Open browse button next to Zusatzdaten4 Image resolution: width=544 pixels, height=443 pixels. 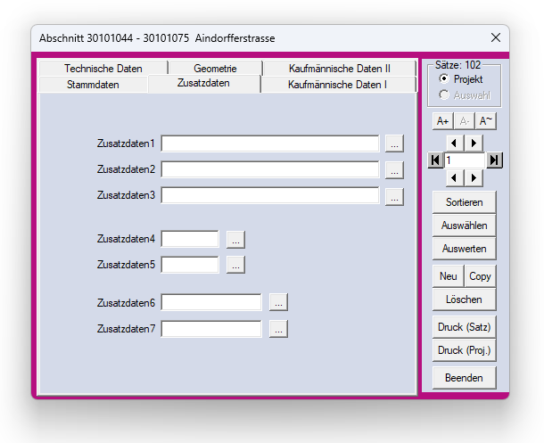[235, 239]
